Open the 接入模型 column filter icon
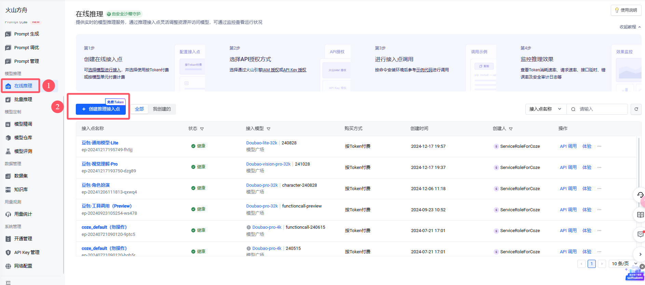The height and width of the screenshot is (285, 645). pyautogui.click(x=269, y=129)
